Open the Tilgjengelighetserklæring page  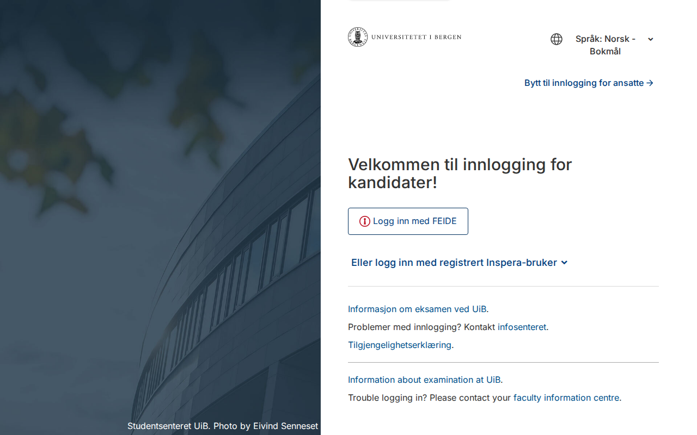[400, 345]
